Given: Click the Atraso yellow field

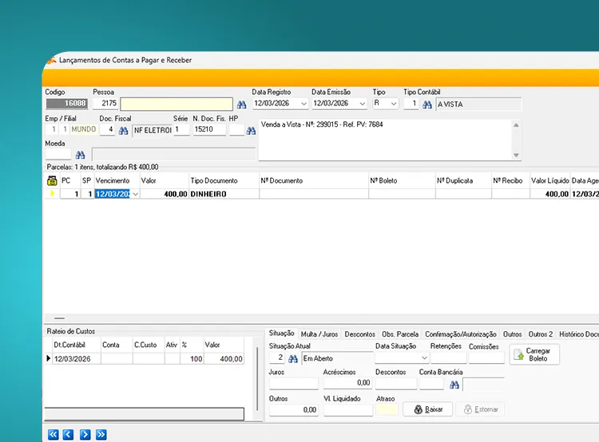Looking at the screenshot, I should [x=387, y=410].
